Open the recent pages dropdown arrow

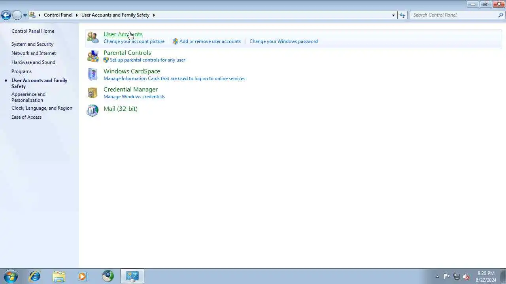point(25,15)
